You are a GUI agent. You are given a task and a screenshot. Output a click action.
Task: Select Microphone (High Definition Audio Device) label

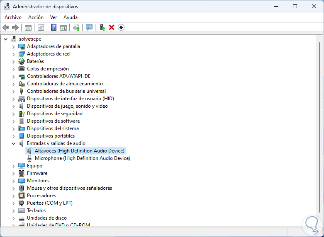coord(83,158)
